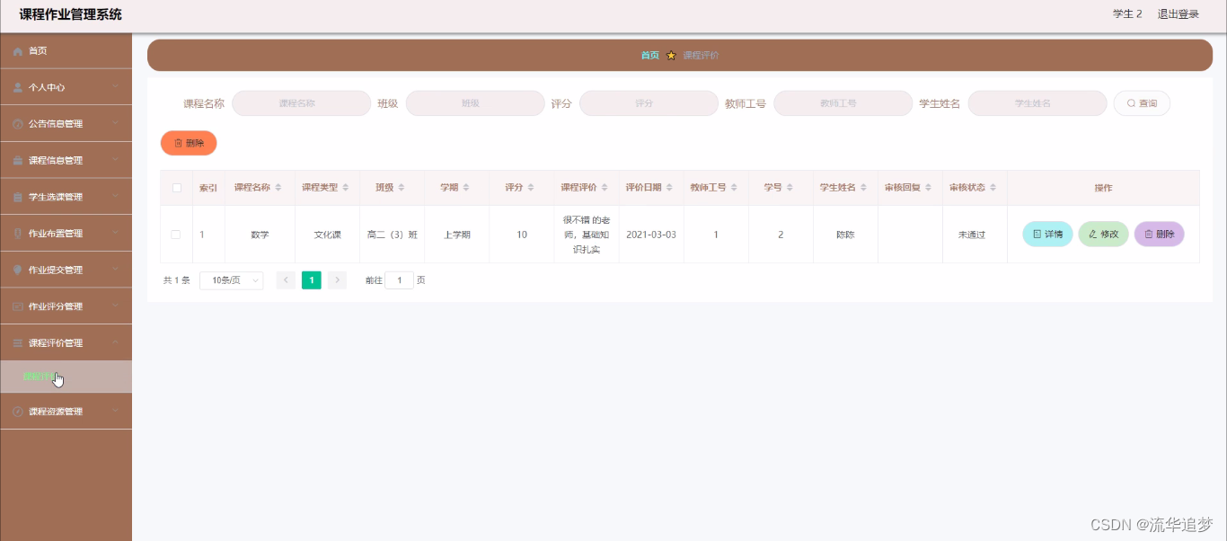Click purple 删除 in 数学 row
The image size is (1227, 541).
1159,234
